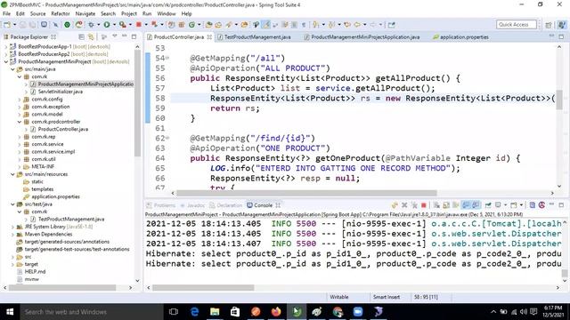Open the Window menu
Image resolution: width=570 pixels, height=320 pixels.
click(167, 13)
